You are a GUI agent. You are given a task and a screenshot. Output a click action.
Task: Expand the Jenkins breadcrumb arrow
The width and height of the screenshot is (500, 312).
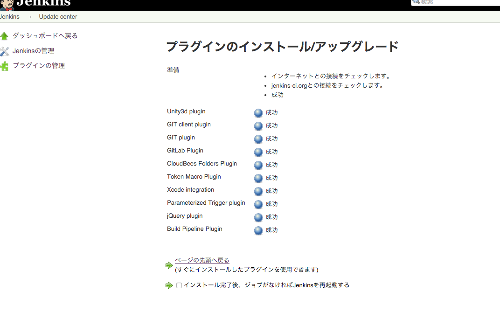(31, 17)
